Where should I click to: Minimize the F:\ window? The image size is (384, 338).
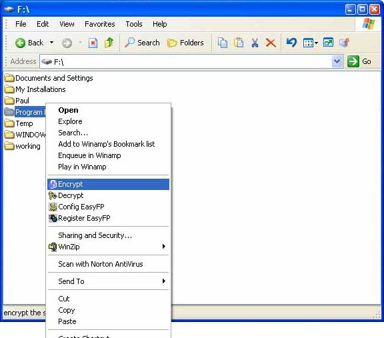coord(350,9)
